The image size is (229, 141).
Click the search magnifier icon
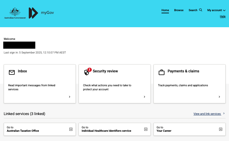click(x=201, y=10)
